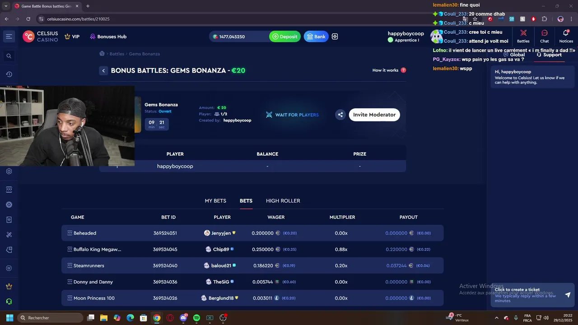Open Steamrunners game row

(252, 265)
